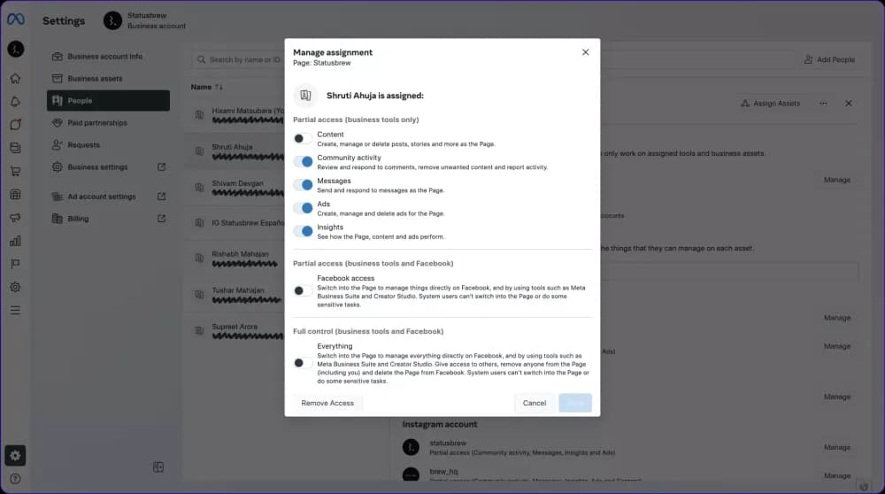
Task: Enable the Everything full control toggle
Action: tap(303, 363)
